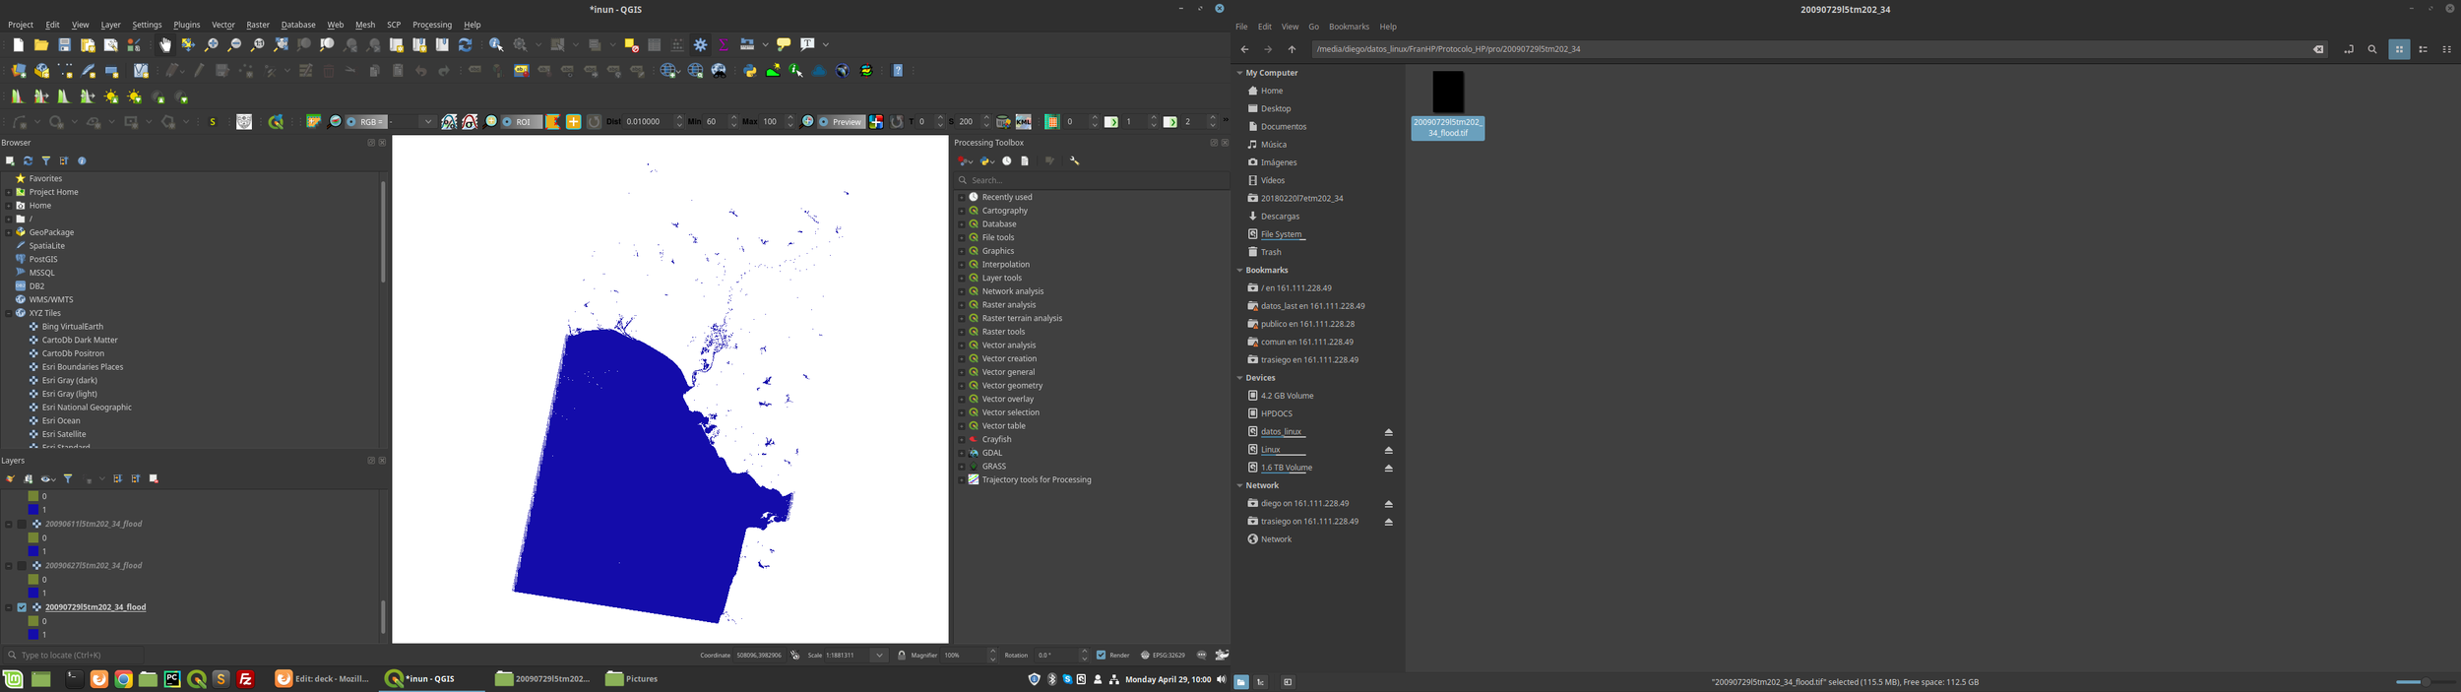Open the Raster menu in QGIS
Image resolution: width=2461 pixels, height=692 pixels.
(258, 25)
